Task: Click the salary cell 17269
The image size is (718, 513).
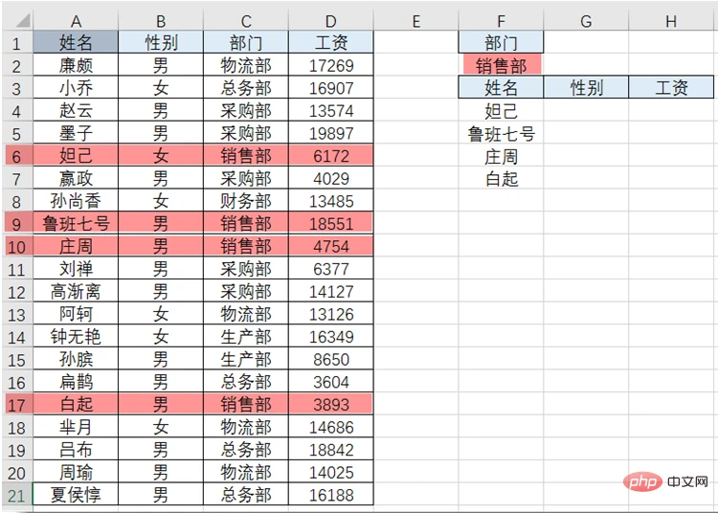Action: 331,65
